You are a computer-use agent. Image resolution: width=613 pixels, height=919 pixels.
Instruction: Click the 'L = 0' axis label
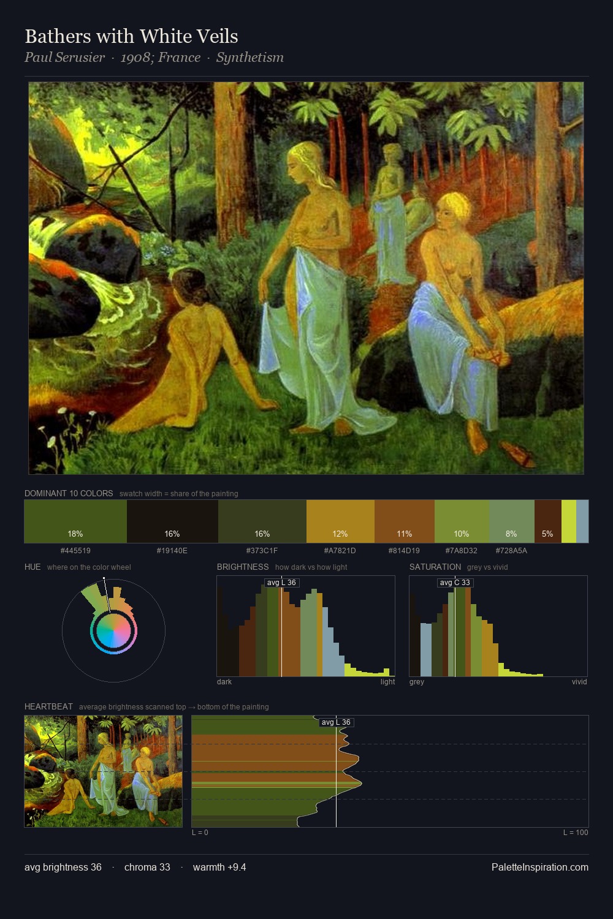pos(200,833)
